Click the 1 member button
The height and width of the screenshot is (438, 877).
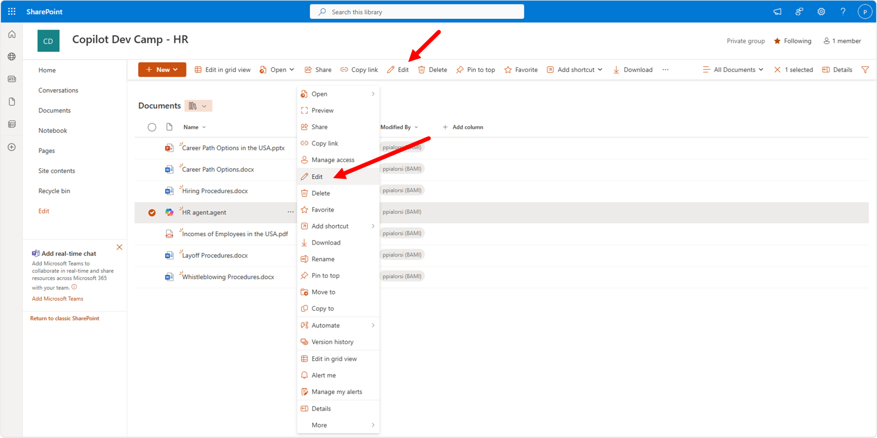[x=842, y=41]
